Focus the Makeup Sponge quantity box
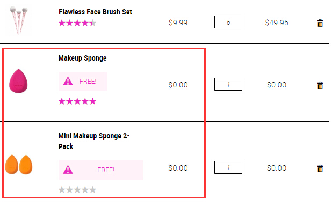This screenshot has width=332, height=206. click(228, 84)
